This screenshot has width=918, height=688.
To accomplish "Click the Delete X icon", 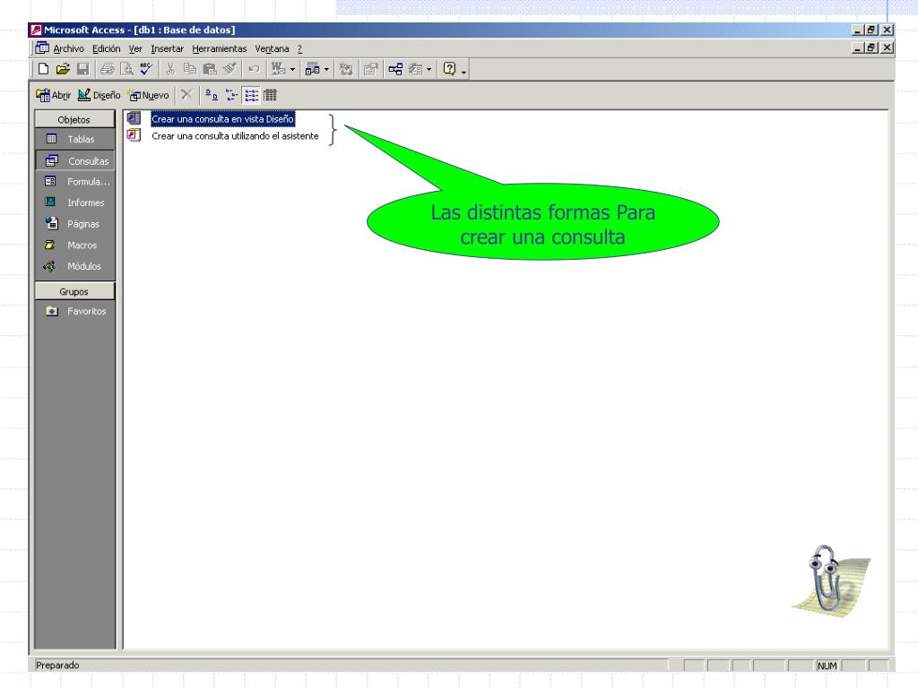I will pos(186,95).
